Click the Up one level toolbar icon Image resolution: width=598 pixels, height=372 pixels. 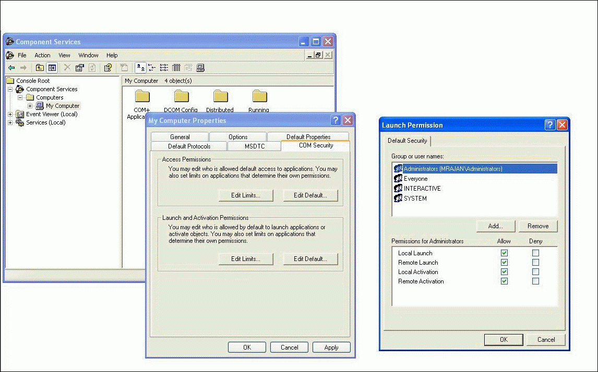(x=40, y=68)
